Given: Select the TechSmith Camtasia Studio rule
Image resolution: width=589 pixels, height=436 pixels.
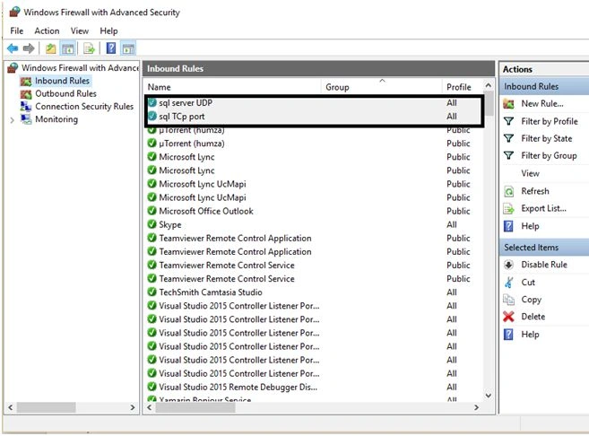Looking at the screenshot, I should 211,292.
